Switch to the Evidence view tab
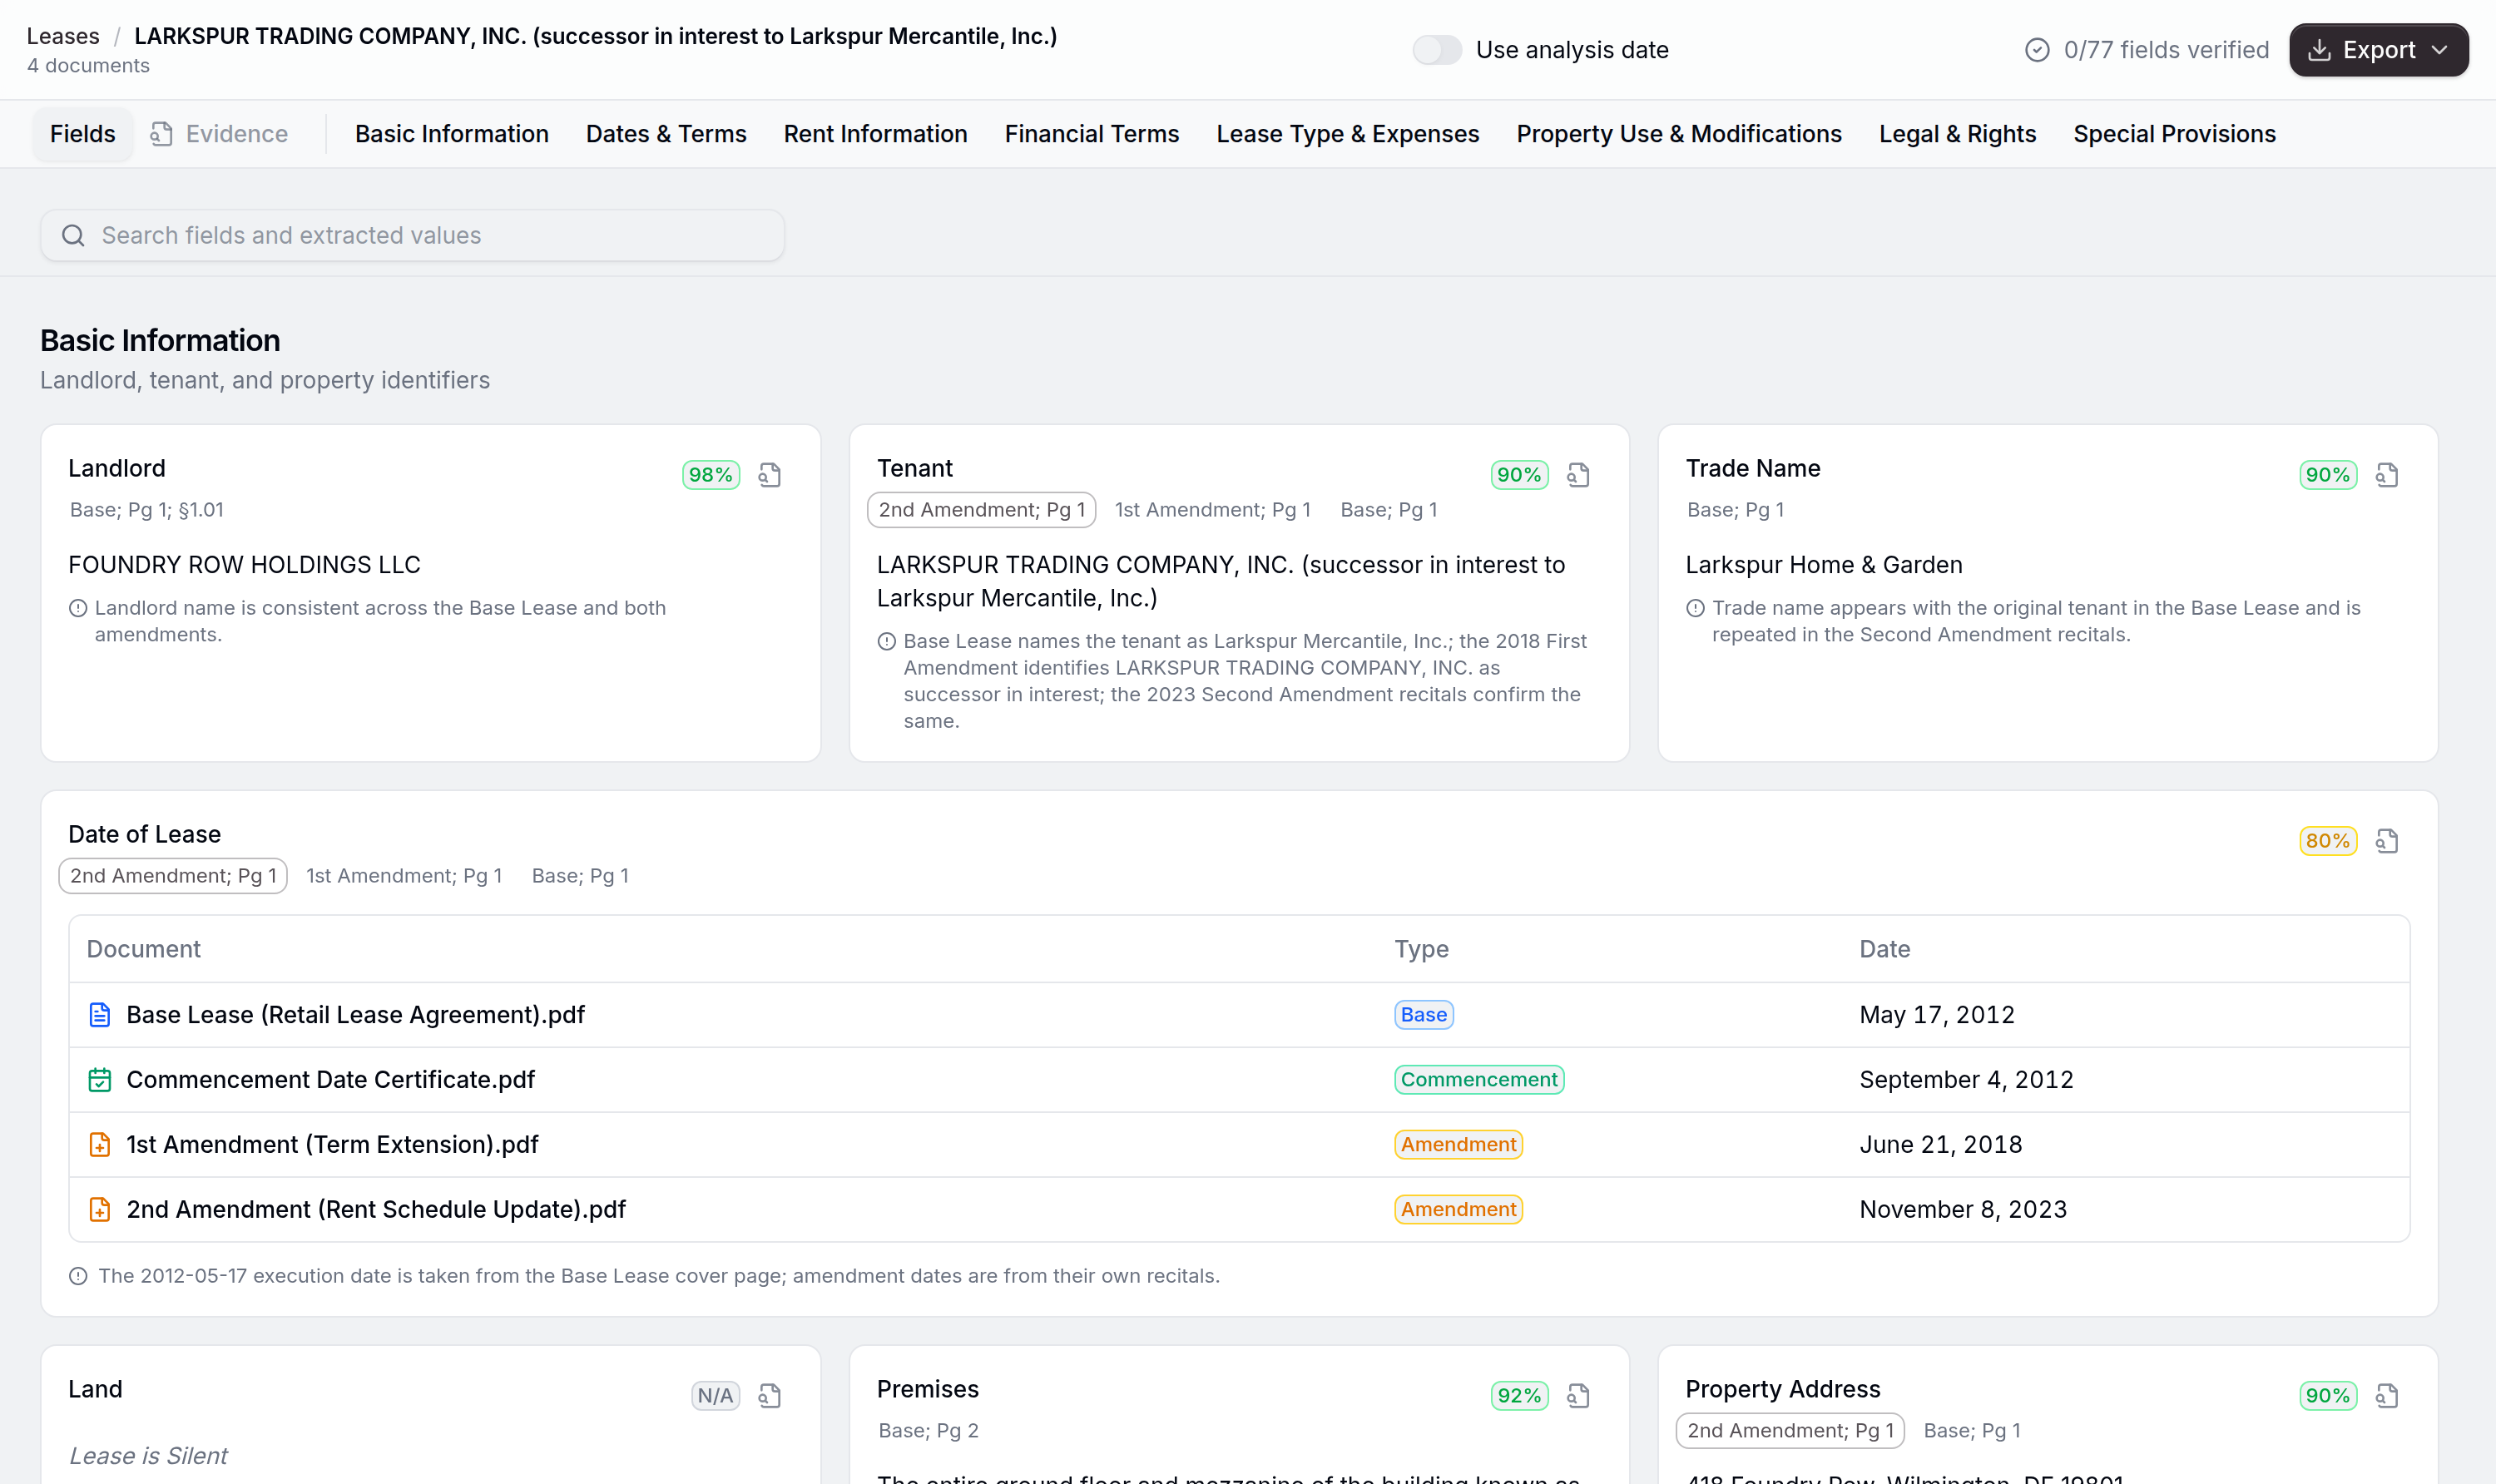Viewport: 2496px width, 1484px height. (x=220, y=134)
